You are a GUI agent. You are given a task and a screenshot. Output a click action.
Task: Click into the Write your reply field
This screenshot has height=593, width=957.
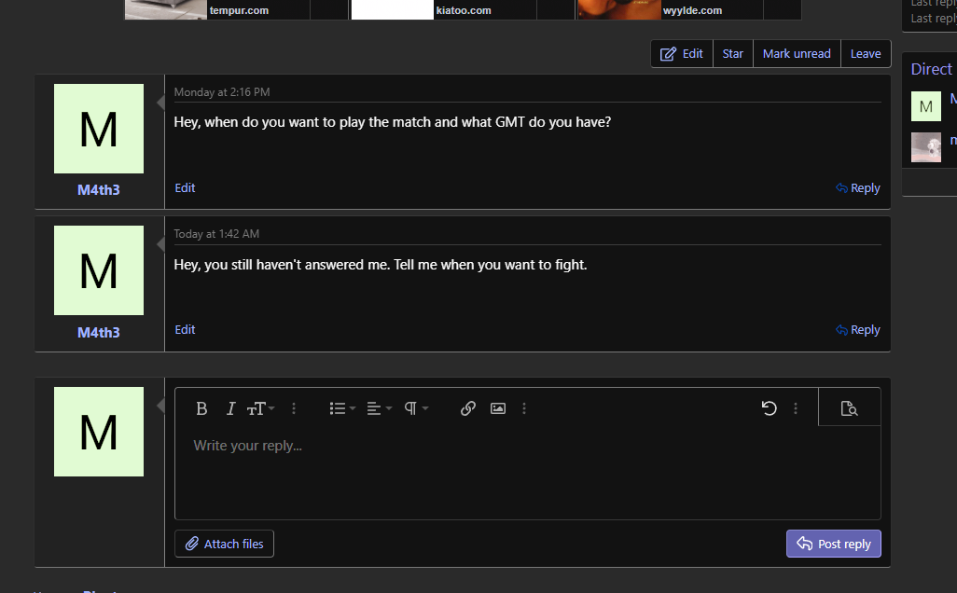click(527, 472)
